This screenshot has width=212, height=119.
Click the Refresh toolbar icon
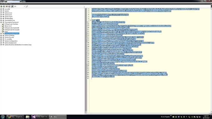tap(9, 6)
